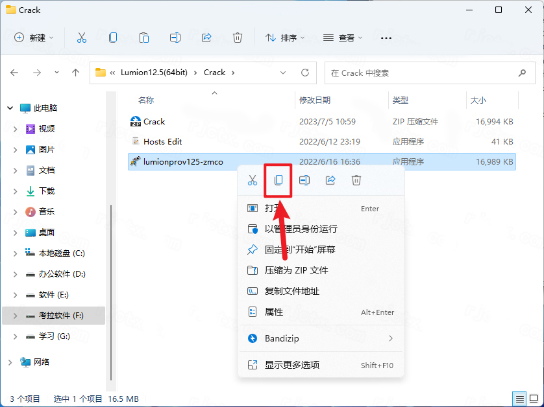Click the Share icon in the top toolbar

coord(206,38)
